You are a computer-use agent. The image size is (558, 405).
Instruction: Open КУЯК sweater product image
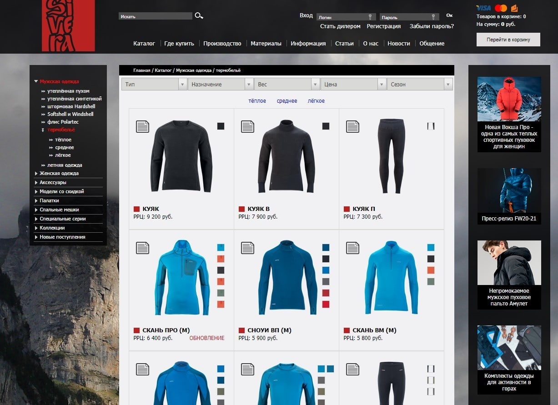click(x=181, y=156)
